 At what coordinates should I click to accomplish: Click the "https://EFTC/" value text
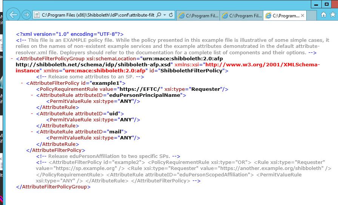click(140, 89)
